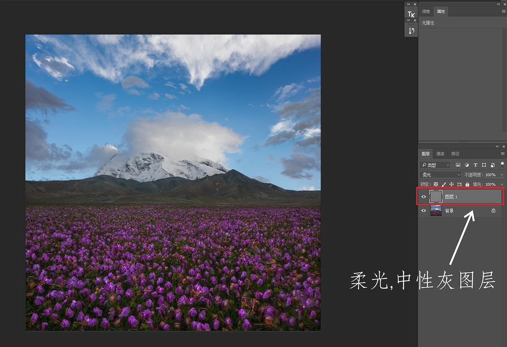507x347 pixels.
Task: Expand the TK icon panel arrows
Action: pos(409,4)
